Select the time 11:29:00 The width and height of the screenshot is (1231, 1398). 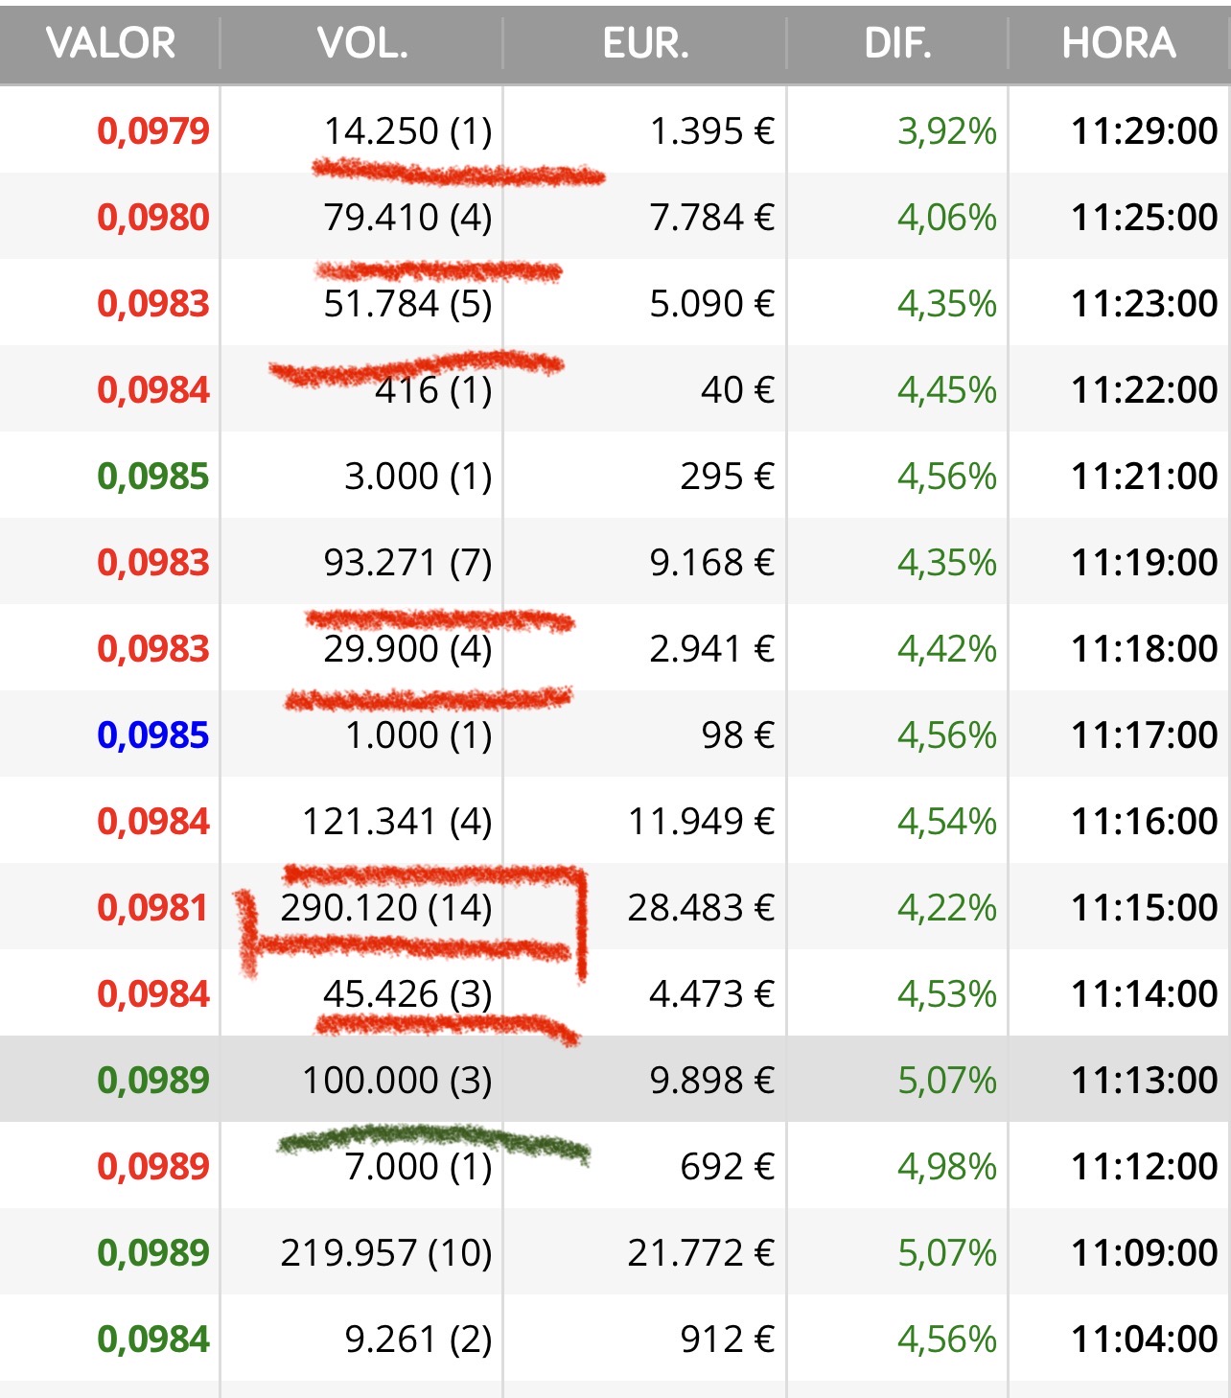click(x=1145, y=130)
